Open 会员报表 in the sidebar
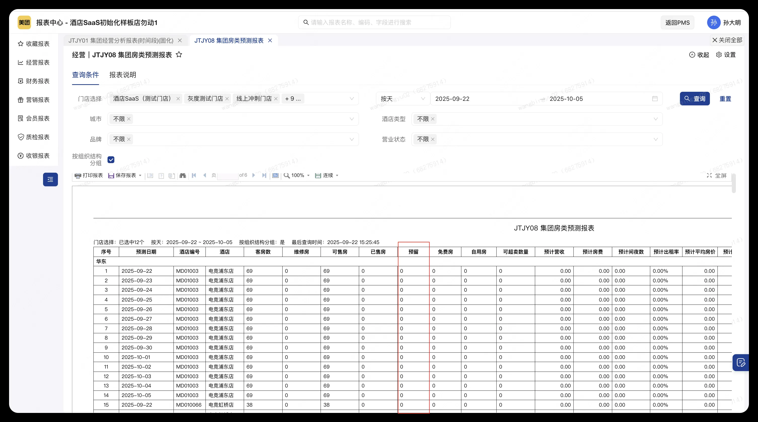This screenshot has height=422, width=758. coord(33,118)
